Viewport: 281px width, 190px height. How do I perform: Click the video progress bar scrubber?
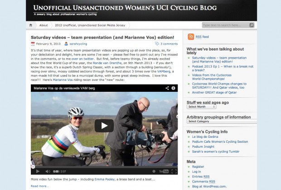[x=33, y=167]
